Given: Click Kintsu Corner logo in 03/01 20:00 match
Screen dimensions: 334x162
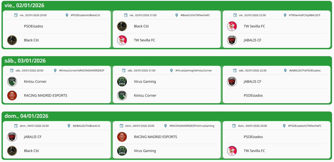Looking at the screenshot, I should (12, 81).
